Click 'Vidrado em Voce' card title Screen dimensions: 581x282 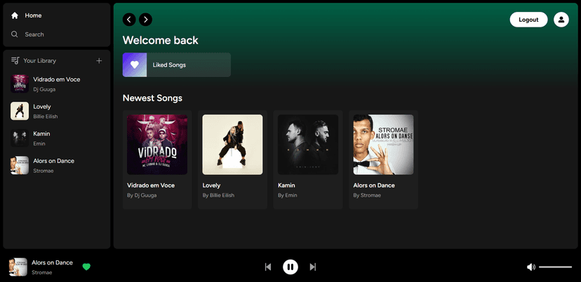click(151, 185)
